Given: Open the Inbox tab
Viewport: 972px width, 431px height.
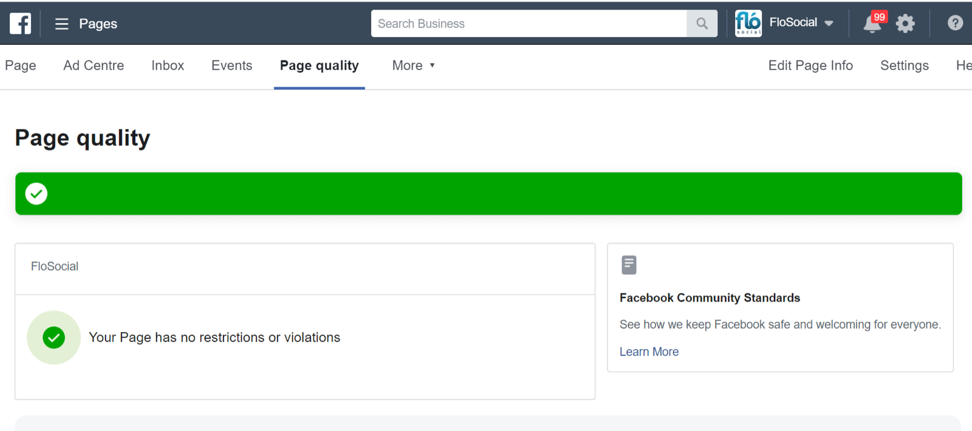Looking at the screenshot, I should (x=168, y=66).
